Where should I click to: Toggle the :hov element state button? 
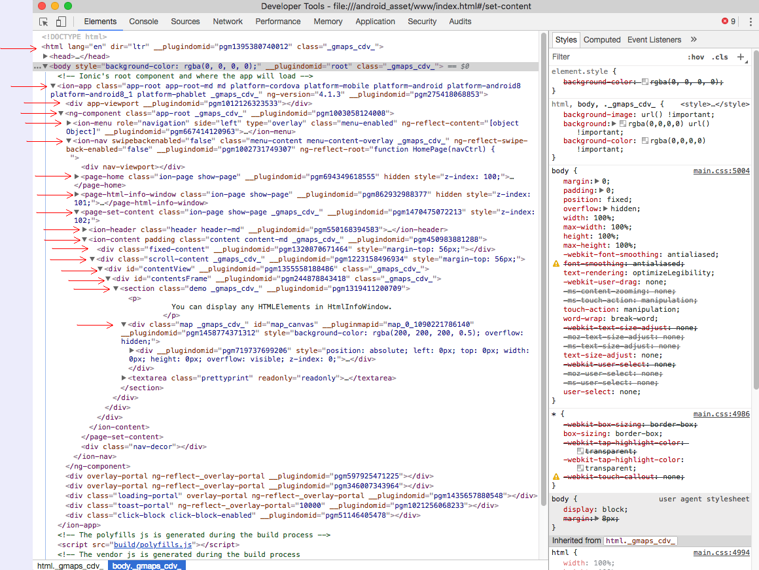pyautogui.click(x=696, y=57)
